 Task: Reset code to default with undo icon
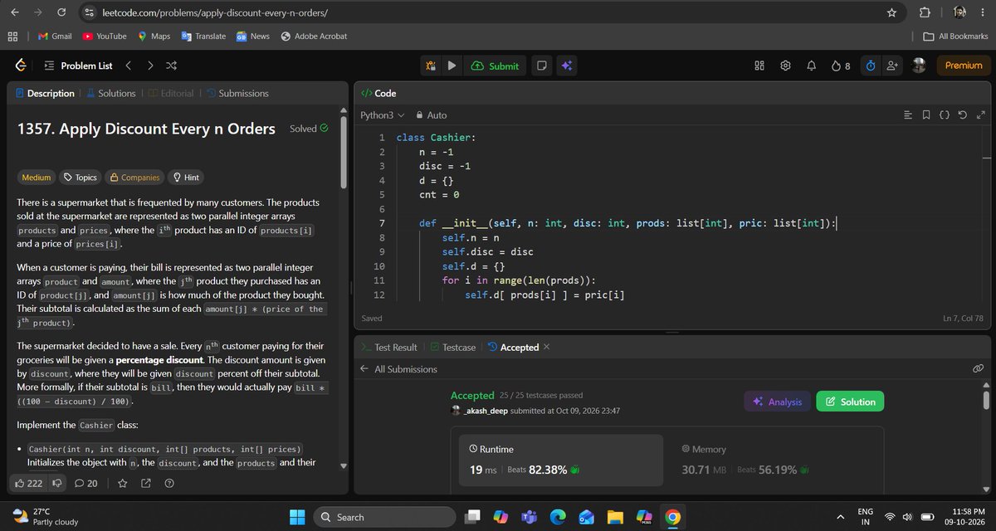tap(962, 115)
